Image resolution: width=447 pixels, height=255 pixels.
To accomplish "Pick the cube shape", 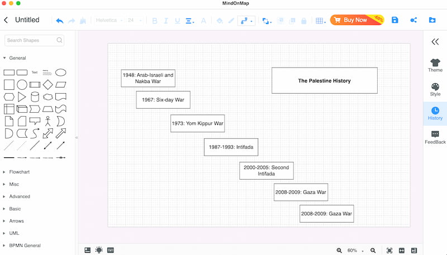I will coord(22,109).
